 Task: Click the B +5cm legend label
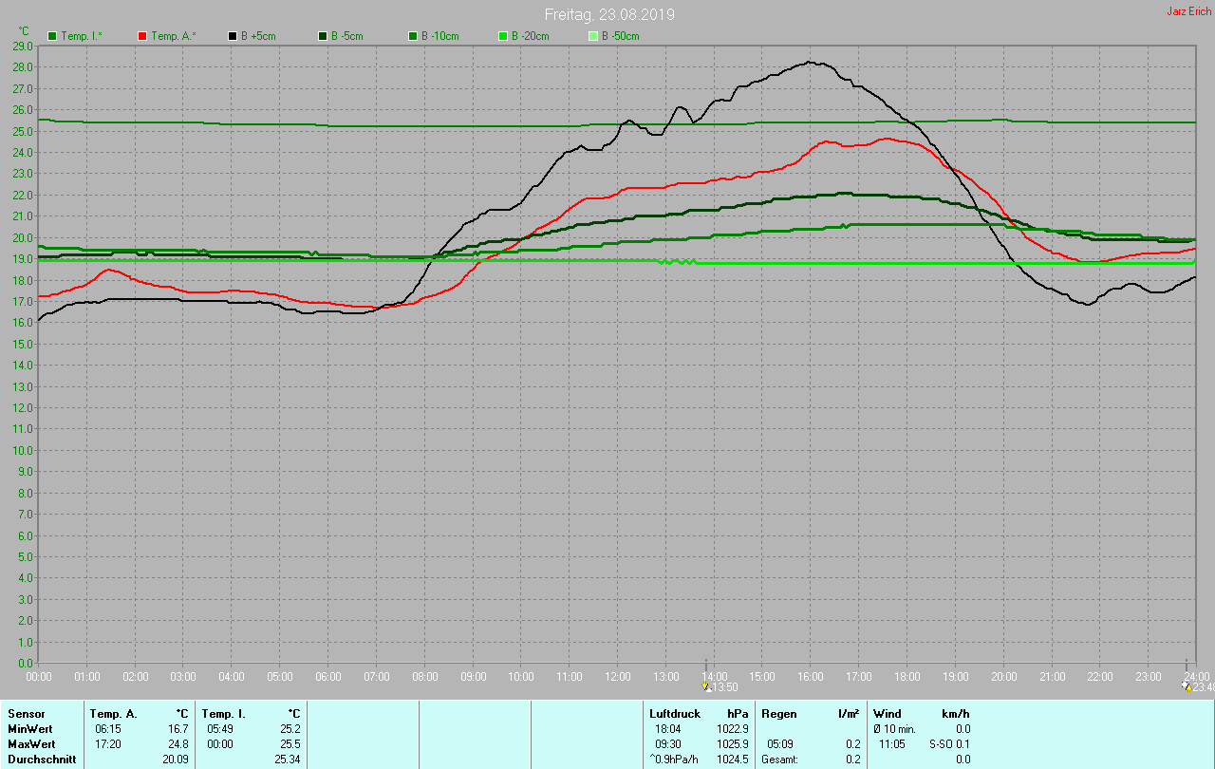(257, 36)
